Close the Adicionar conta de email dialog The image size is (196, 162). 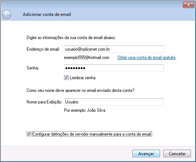coord(188,5)
